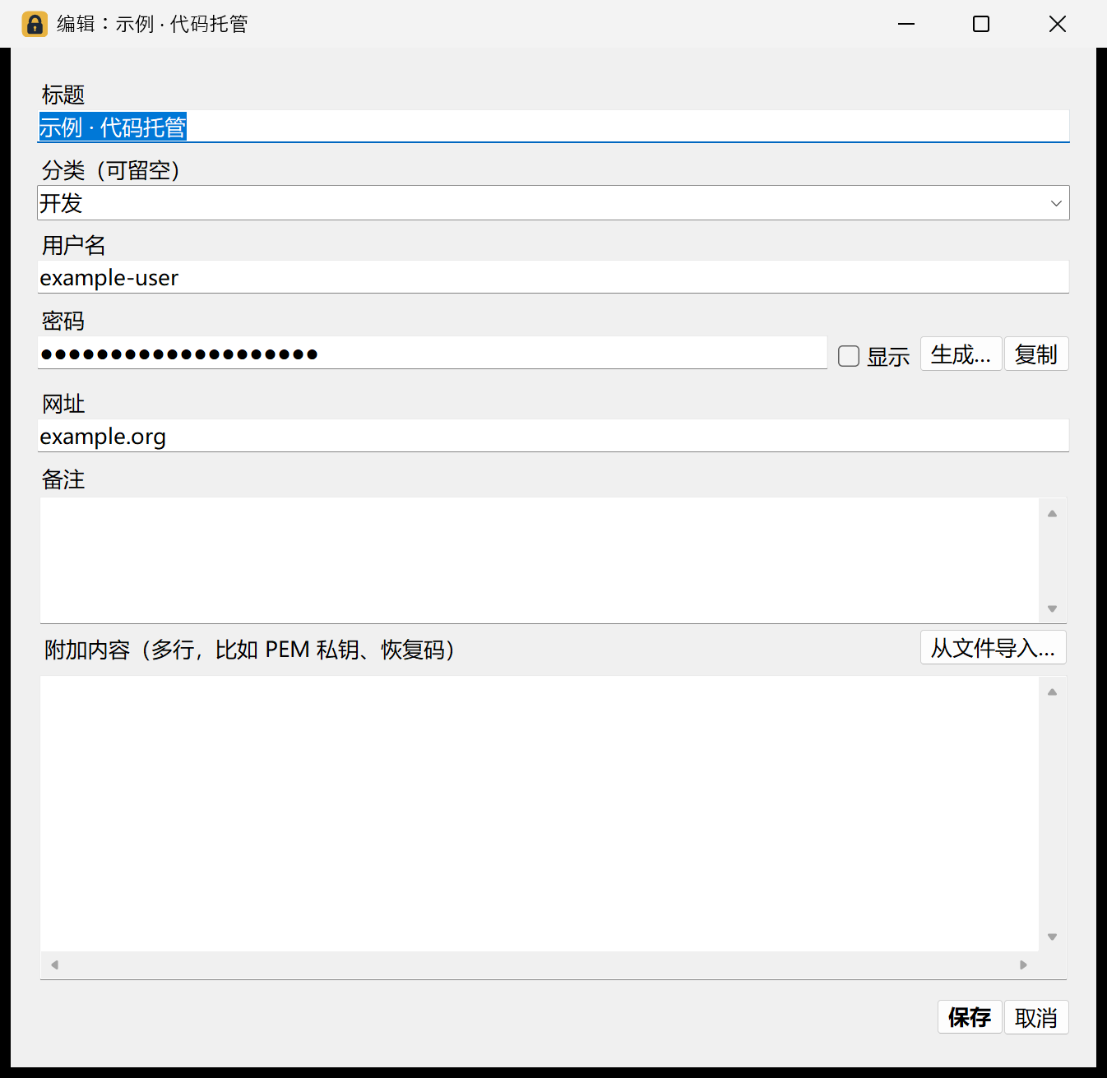The height and width of the screenshot is (1078, 1107).
Task: Cancel editing with 取消 button
Action: tap(1036, 1017)
